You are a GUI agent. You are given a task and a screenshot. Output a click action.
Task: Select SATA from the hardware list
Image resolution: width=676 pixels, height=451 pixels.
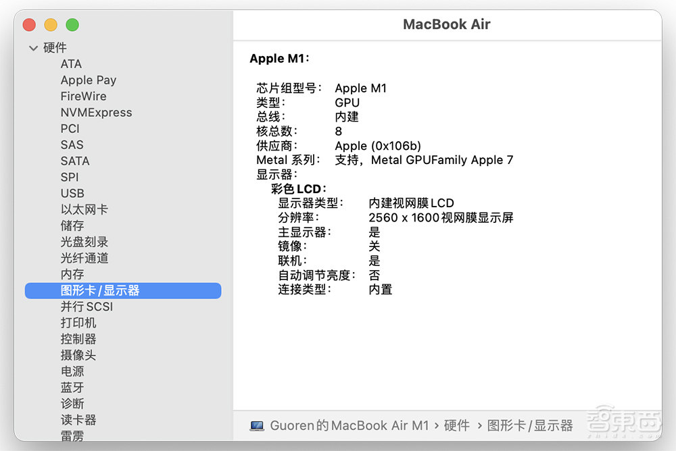point(74,161)
